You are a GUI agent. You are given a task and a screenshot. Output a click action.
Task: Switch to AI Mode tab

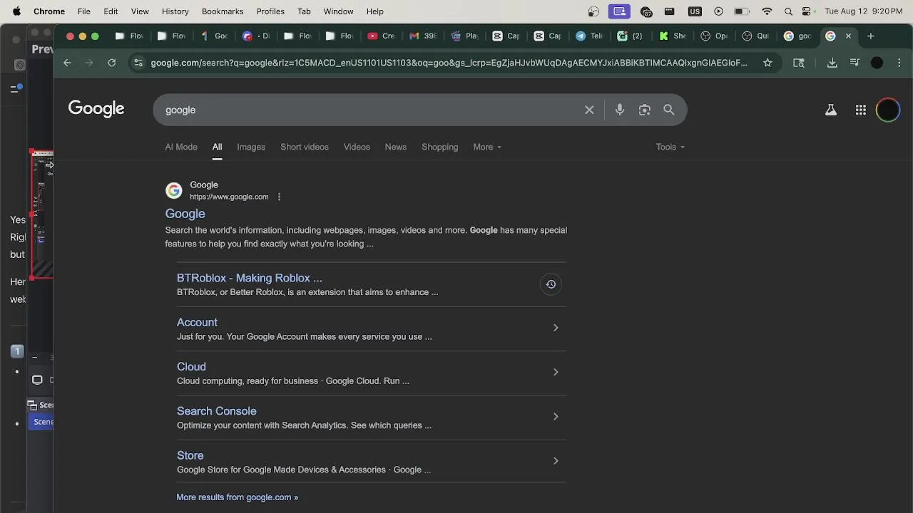tap(181, 147)
